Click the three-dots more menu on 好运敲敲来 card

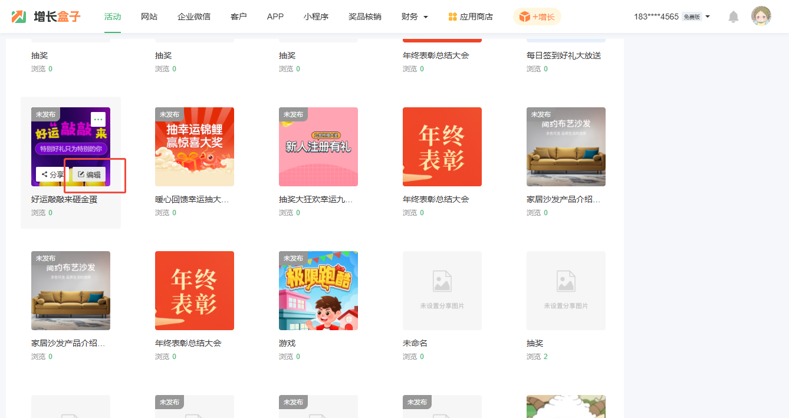point(98,119)
